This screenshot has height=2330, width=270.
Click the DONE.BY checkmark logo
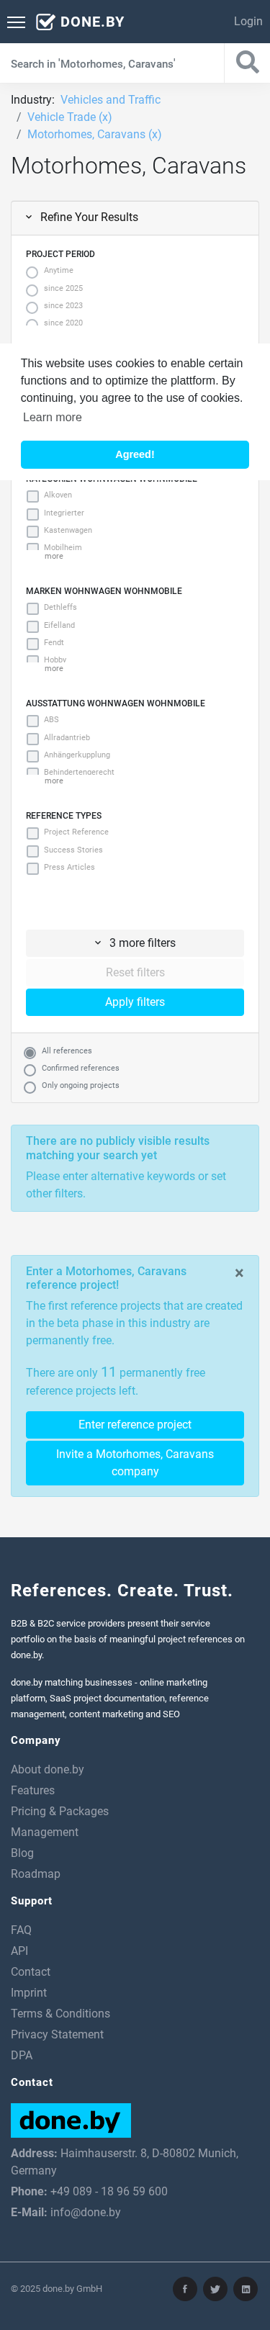(79, 22)
